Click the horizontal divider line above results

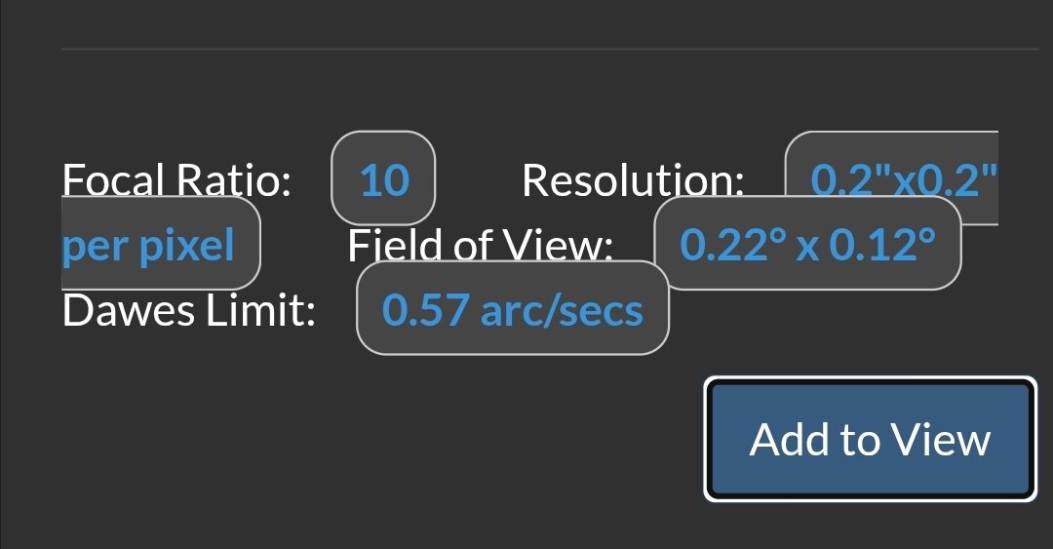[550, 48]
